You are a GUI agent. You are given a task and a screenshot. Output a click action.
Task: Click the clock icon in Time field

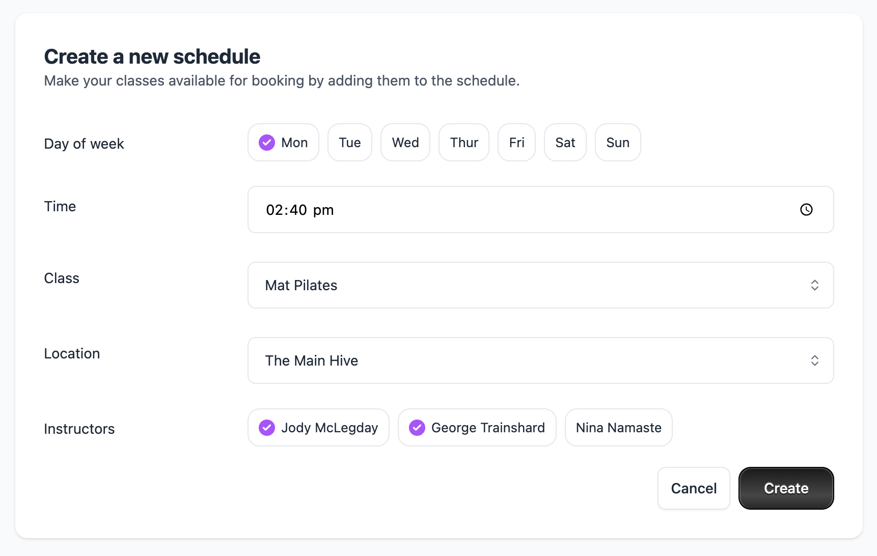pyautogui.click(x=806, y=210)
